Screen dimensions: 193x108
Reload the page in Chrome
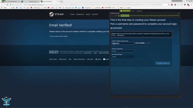(x=7, y=5)
